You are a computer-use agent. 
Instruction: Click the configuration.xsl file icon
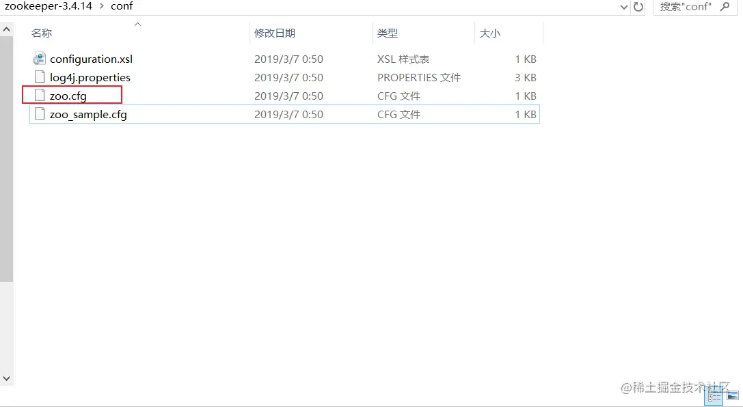point(40,59)
